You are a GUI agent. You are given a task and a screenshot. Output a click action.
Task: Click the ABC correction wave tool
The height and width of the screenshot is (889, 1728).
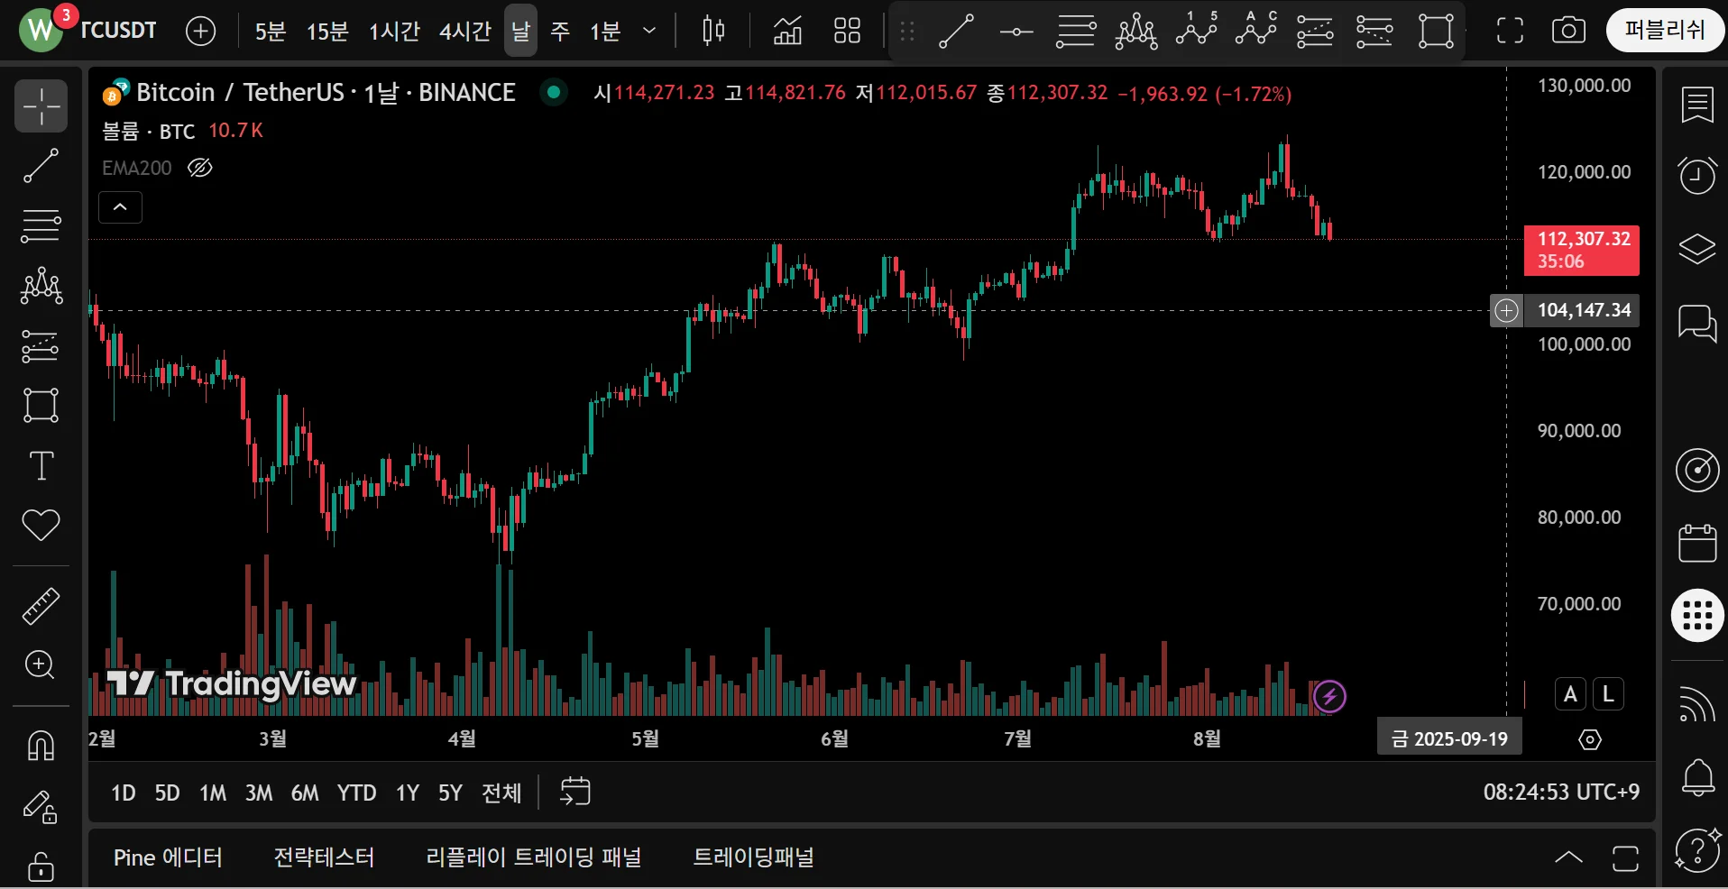[1256, 29]
